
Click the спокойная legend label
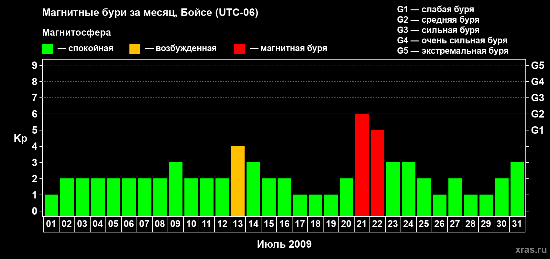[x=91, y=49]
